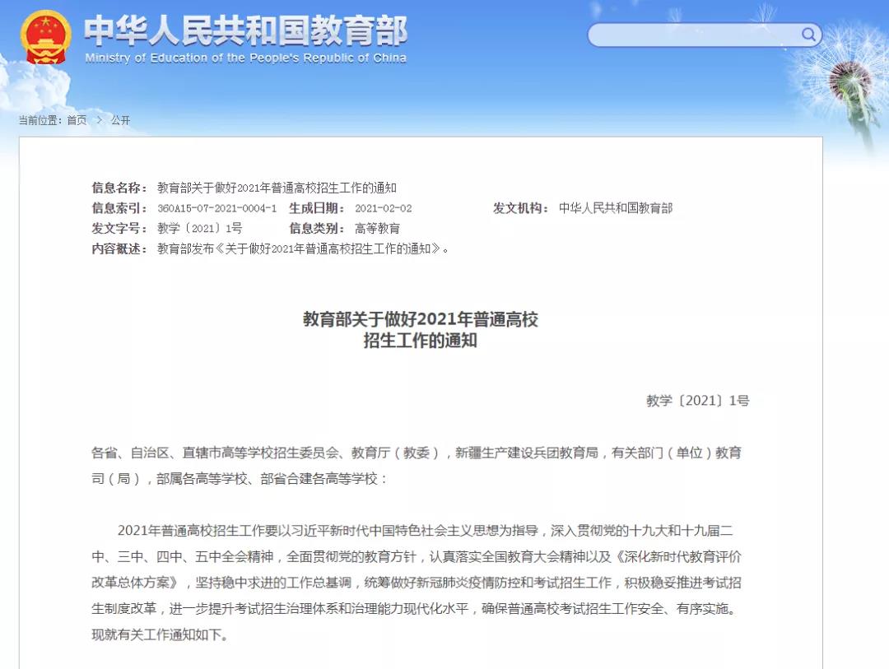Open the 首页 breadcrumb link

77,120
